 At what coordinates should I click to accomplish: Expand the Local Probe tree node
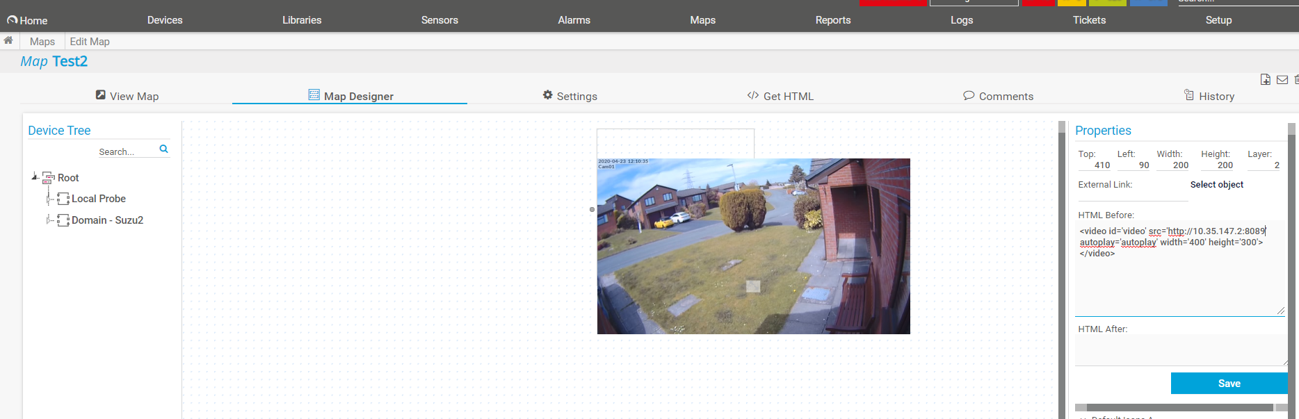pyautogui.click(x=49, y=199)
